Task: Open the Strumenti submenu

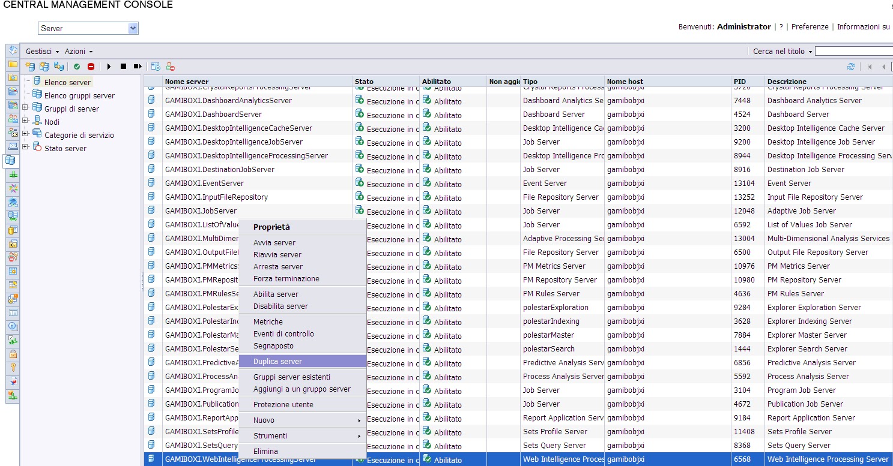Action: pyautogui.click(x=303, y=436)
